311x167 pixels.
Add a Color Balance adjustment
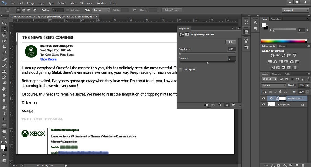pos(275,62)
